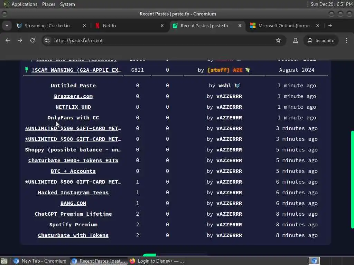Open the Untitled Paste link
Image resolution: width=354 pixels, height=265 pixels.
[x=73, y=86]
